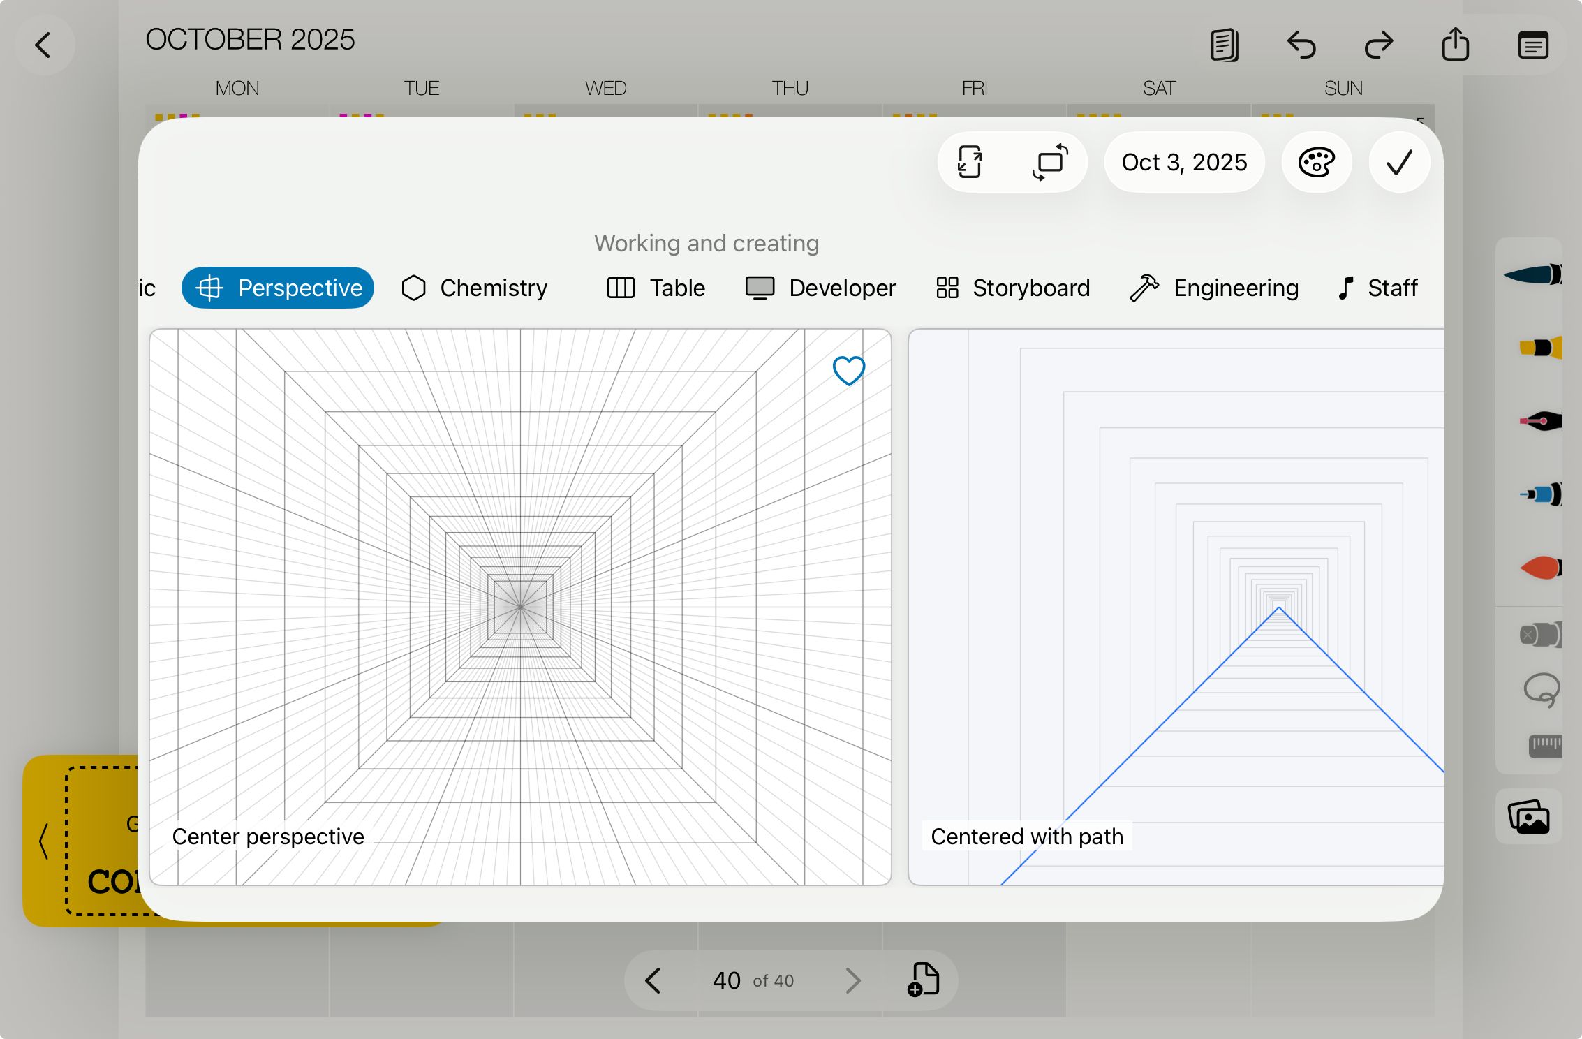Select the red brush tool
This screenshot has width=1582, height=1039.
(x=1541, y=568)
